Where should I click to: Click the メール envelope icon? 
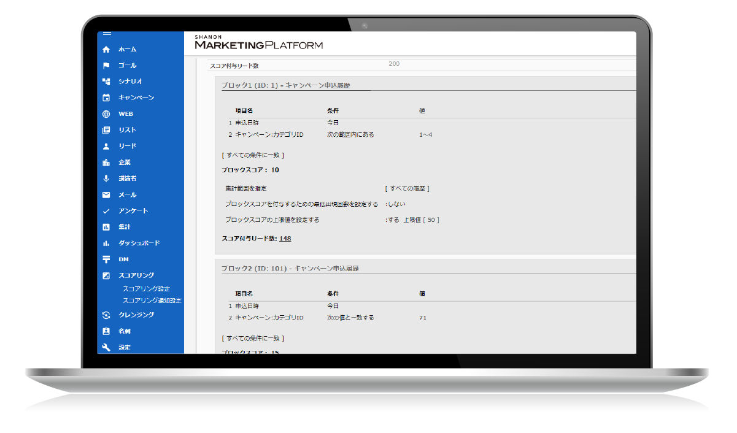[106, 195]
